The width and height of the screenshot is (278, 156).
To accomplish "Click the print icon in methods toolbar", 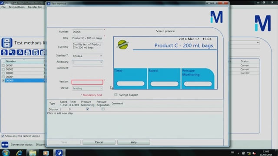I will (x=4, y=52).
